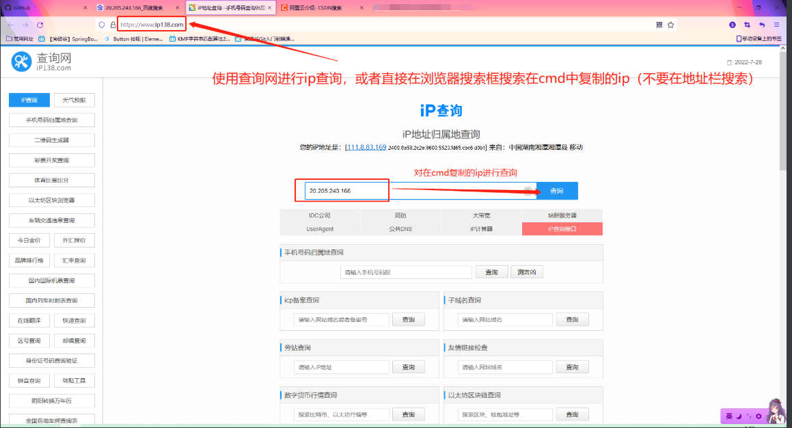
Task: Select the 公共DNS tab
Action: (x=400, y=229)
